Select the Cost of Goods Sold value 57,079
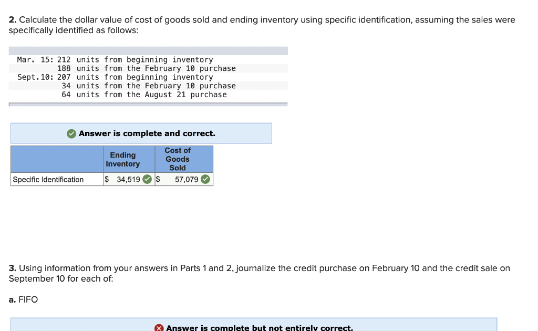This screenshot has width=538, height=331. [x=187, y=179]
